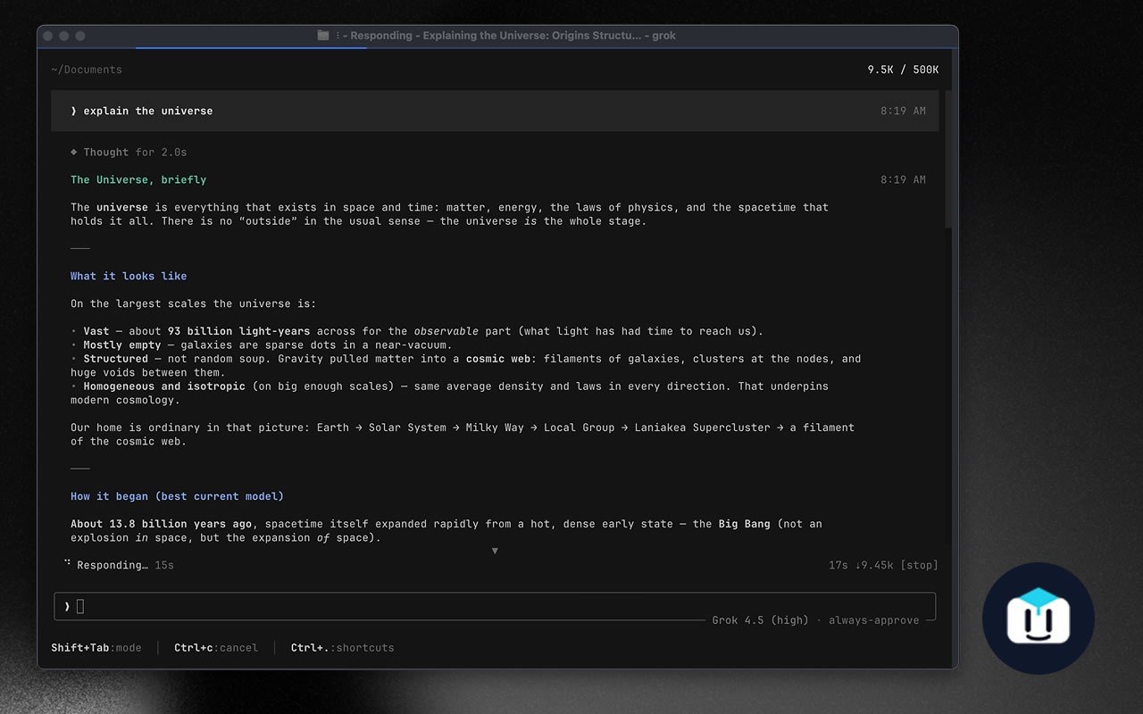Click the diamond icon beside Thought
The width and height of the screenshot is (1143, 714).
click(74, 153)
